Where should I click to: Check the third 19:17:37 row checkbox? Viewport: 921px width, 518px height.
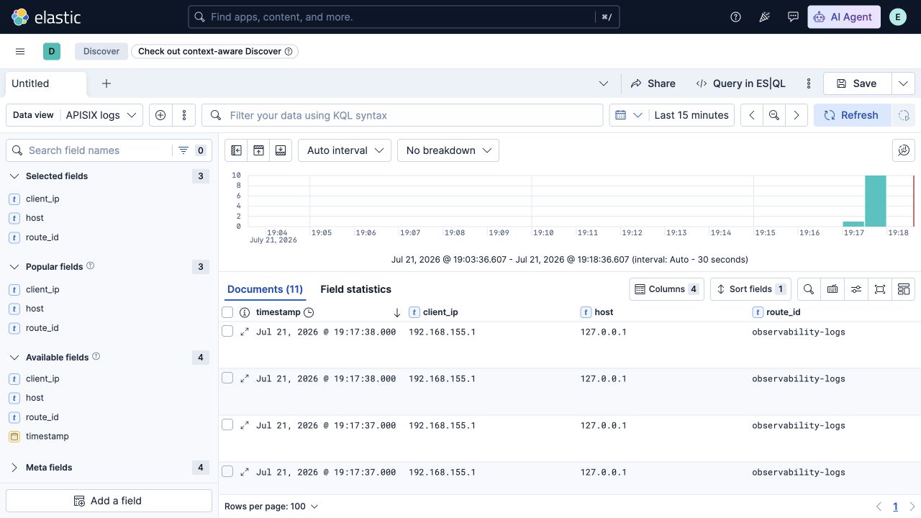click(227, 424)
